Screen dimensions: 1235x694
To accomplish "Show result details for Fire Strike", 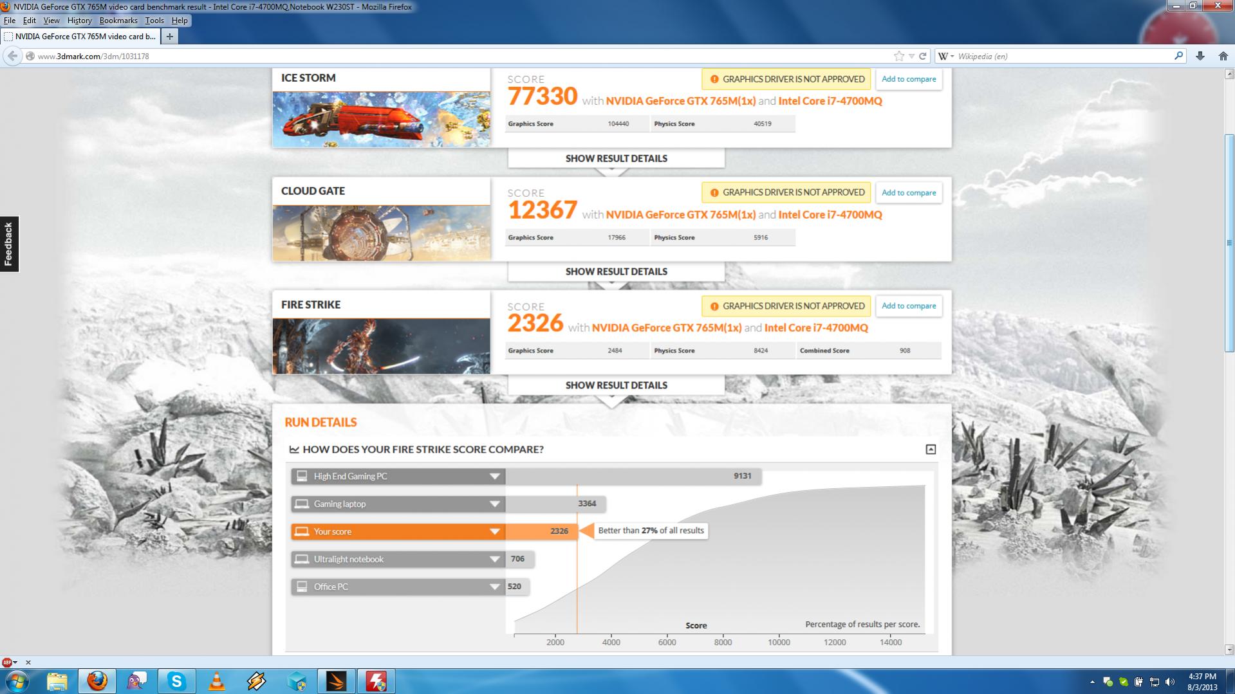I will [616, 385].
